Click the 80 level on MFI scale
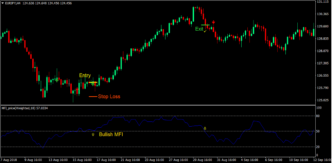 coord(319,116)
